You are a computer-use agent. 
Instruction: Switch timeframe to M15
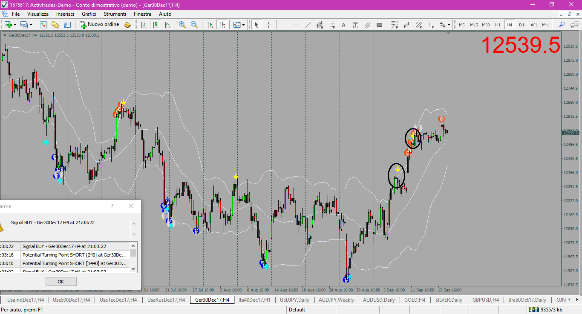tap(474, 25)
